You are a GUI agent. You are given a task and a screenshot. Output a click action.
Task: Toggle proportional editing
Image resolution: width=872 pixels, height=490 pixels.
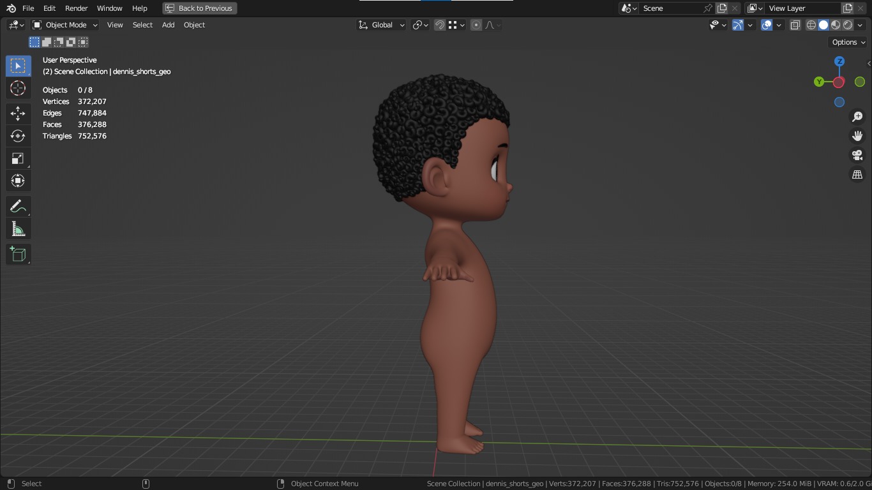(x=476, y=25)
